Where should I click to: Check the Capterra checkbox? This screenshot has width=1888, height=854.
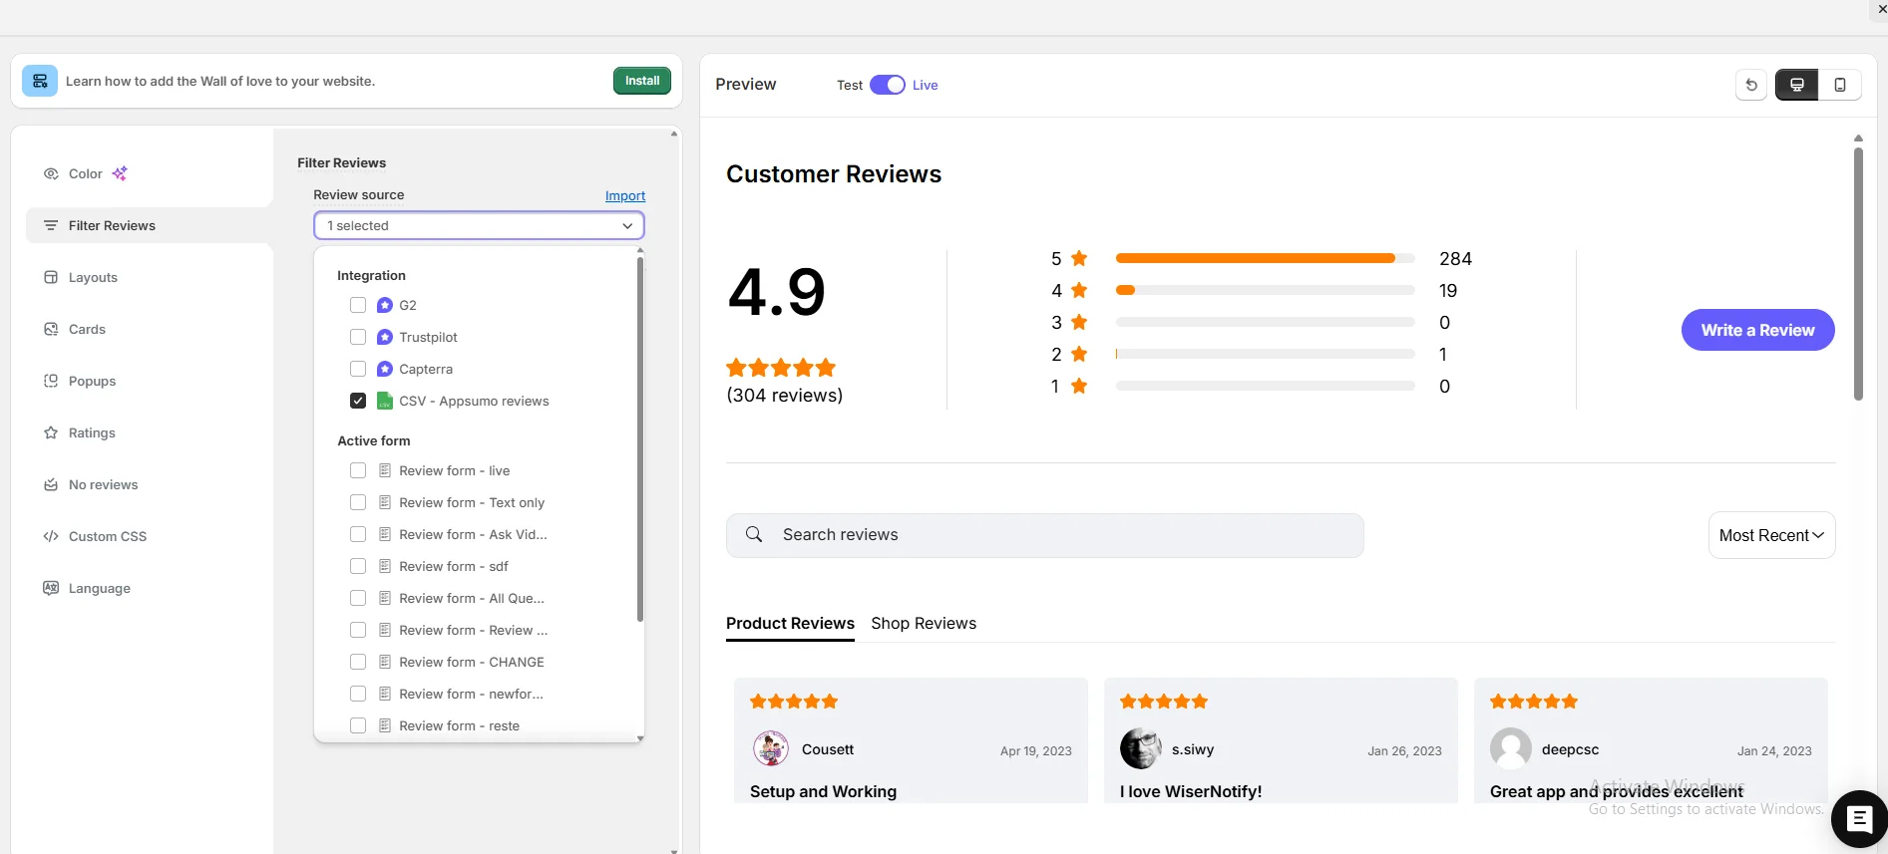358,369
